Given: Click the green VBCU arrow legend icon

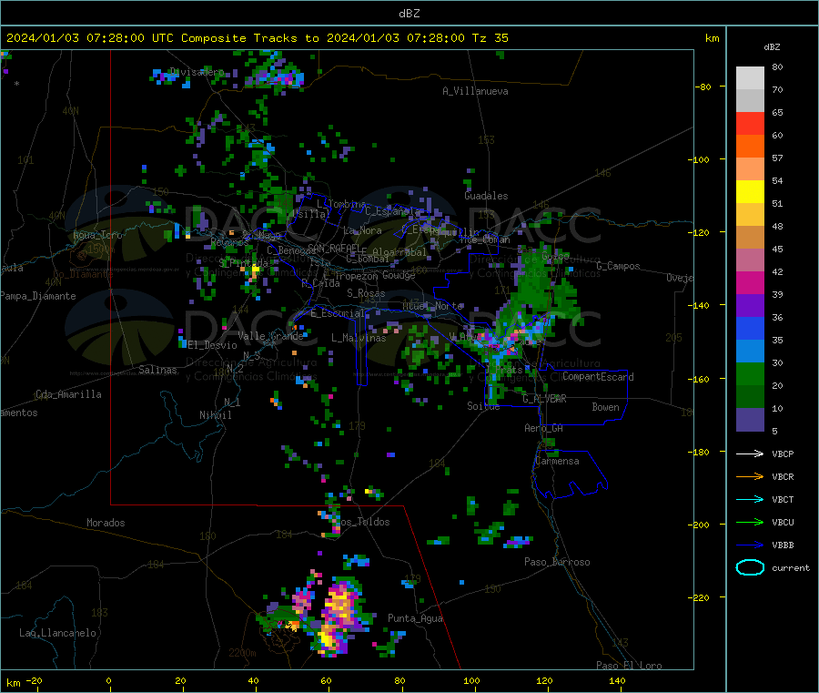Looking at the screenshot, I should (x=750, y=522).
